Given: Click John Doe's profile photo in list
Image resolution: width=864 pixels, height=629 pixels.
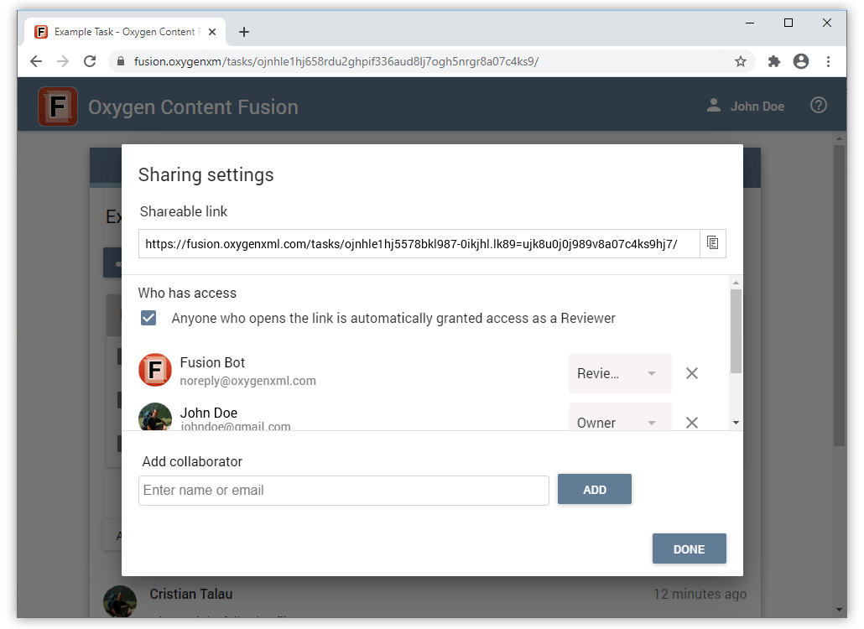Looking at the screenshot, I should [x=155, y=416].
